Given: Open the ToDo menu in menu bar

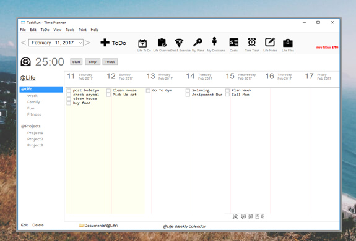Looking at the screenshot, I should click(45, 30).
